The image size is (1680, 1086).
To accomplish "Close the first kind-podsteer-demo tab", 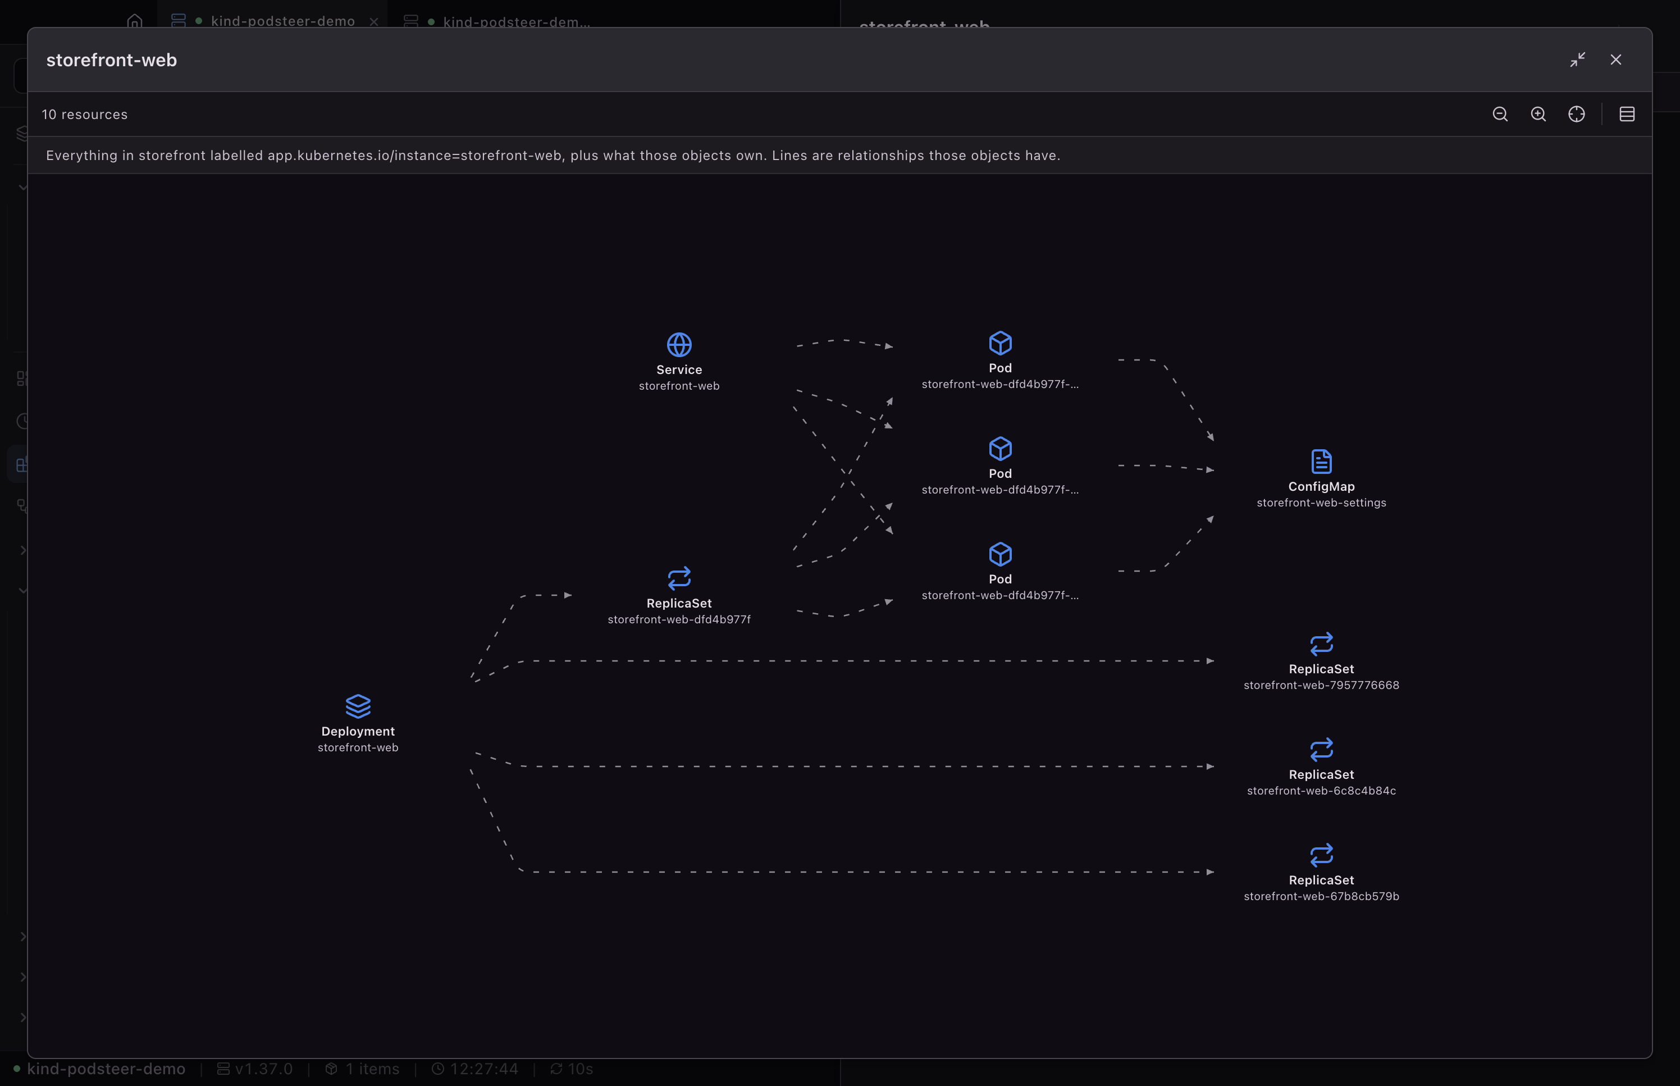I will click(373, 22).
